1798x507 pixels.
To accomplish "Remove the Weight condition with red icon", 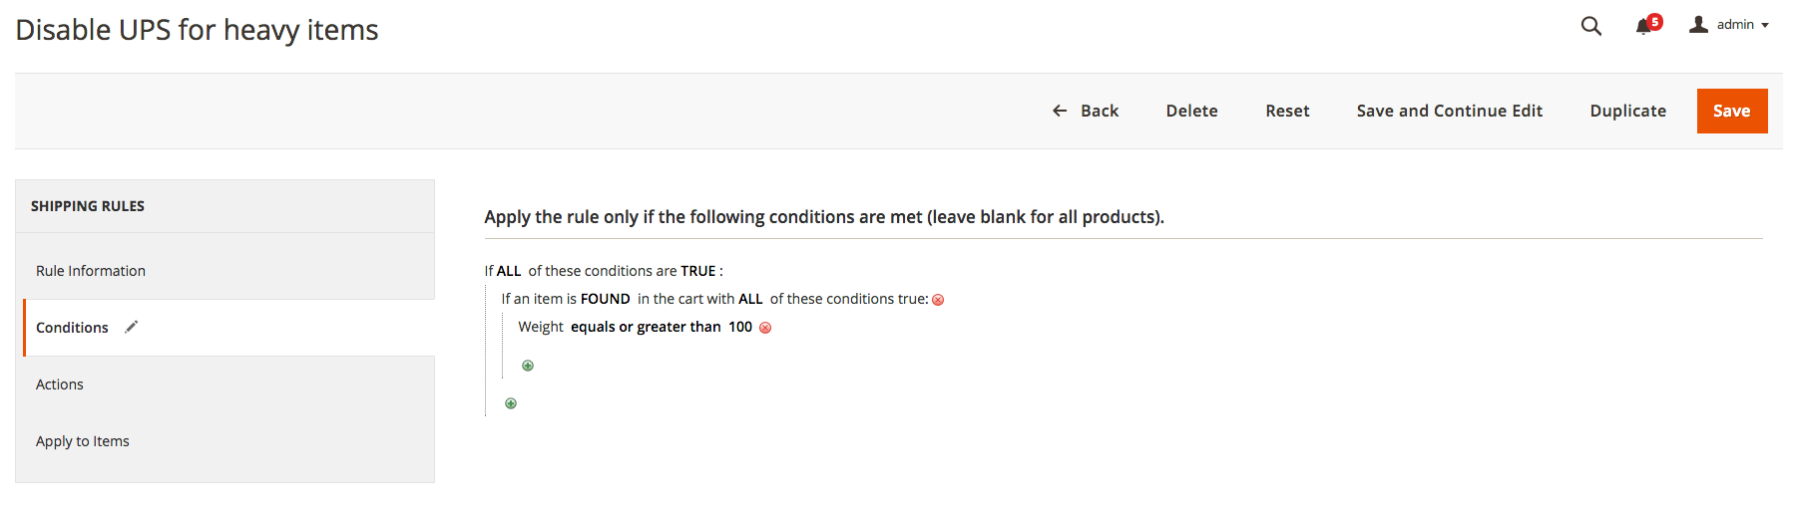I will pos(765,328).
